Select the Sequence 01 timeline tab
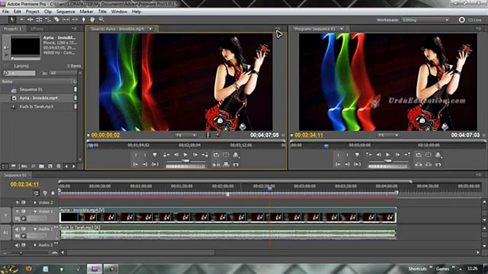The height and width of the screenshot is (274, 488). (x=16, y=175)
